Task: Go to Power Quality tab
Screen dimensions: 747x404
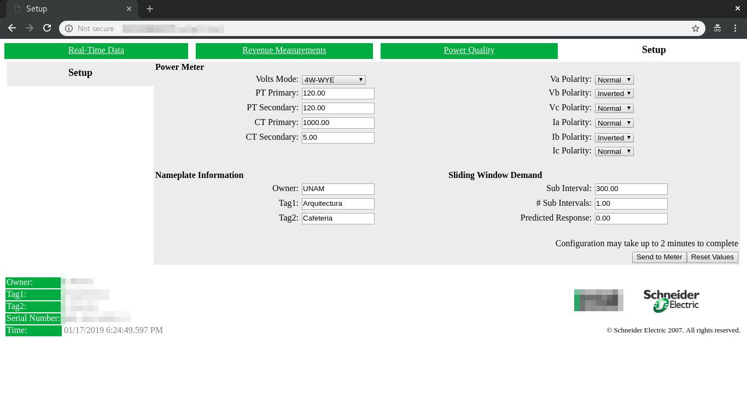Action: pyautogui.click(x=469, y=50)
